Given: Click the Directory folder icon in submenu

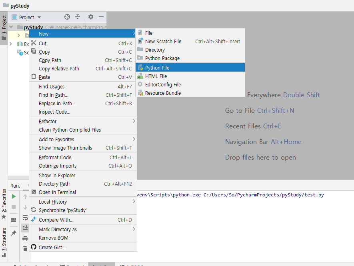Looking at the screenshot, I should tap(140, 50).
